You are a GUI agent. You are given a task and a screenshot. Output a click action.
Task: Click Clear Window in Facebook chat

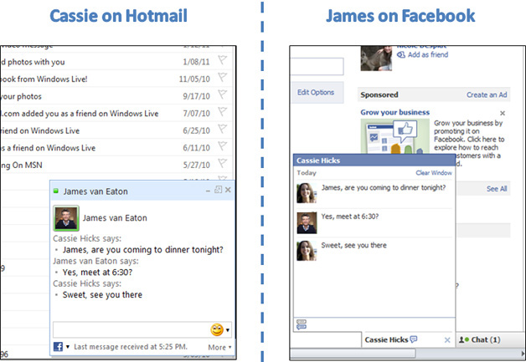pyautogui.click(x=434, y=173)
